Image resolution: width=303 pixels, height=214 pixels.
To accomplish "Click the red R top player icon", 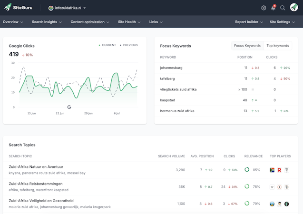I will coord(279,170).
